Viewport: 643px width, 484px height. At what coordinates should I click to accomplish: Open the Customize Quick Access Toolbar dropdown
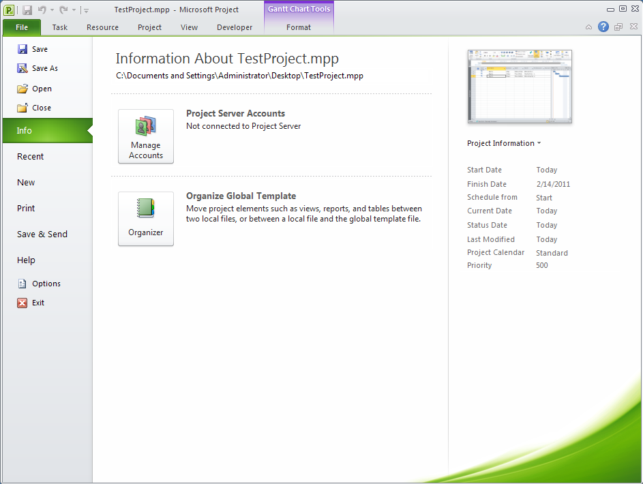point(85,10)
